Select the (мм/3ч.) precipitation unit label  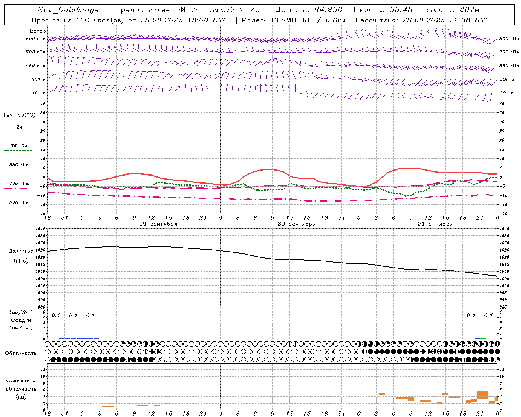[21, 312]
